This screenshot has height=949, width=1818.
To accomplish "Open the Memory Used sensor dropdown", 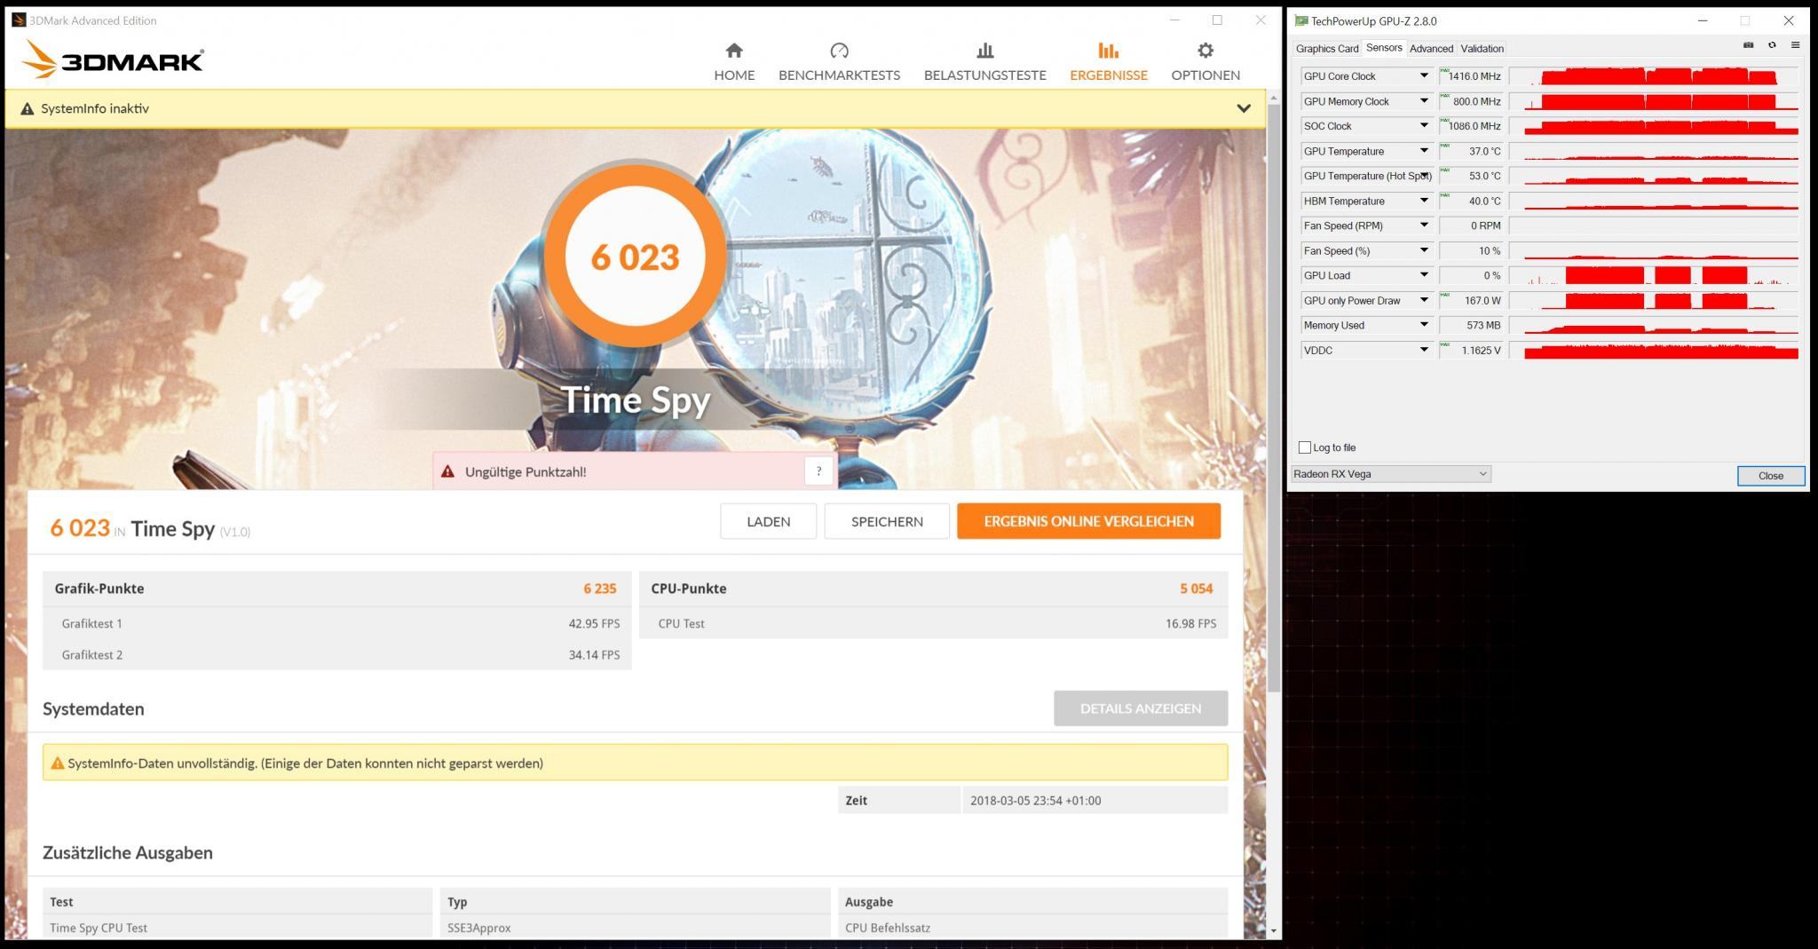I will tap(1424, 325).
